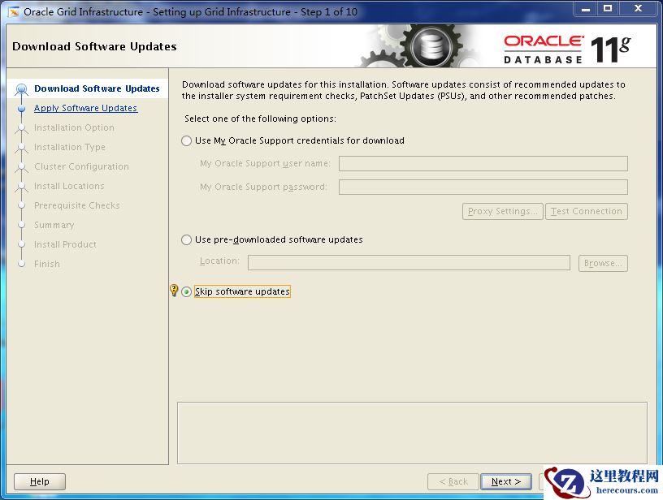663x500 pixels.
Task: Open the Help button
Action: (40, 481)
